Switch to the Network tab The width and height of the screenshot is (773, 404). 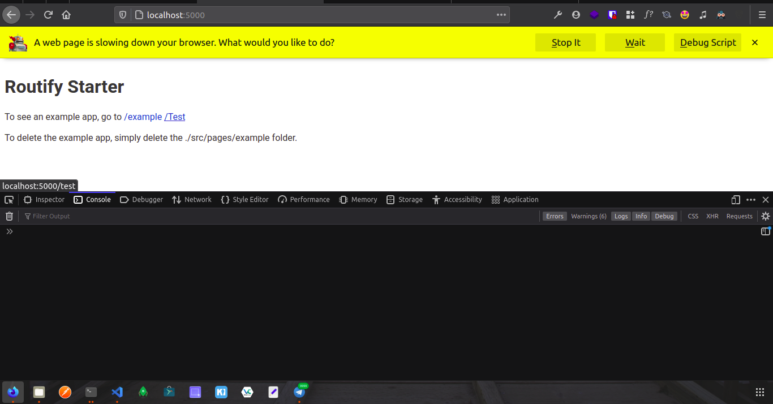pyautogui.click(x=191, y=199)
